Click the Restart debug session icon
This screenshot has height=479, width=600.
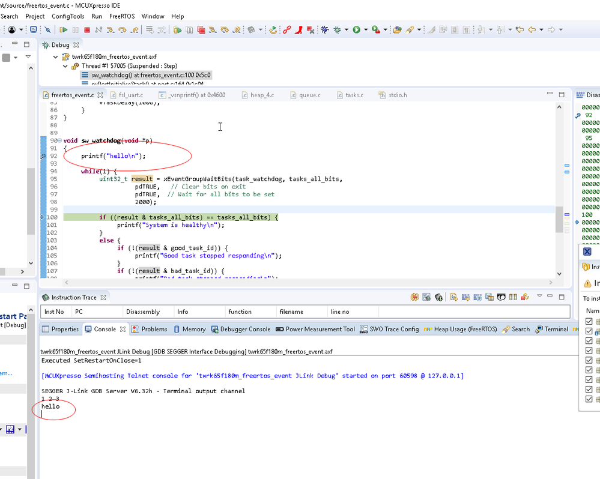pos(273,30)
